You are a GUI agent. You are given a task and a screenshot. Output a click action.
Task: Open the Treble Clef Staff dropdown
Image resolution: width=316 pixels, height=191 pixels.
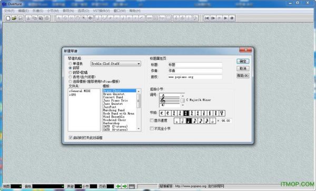tap(116, 64)
